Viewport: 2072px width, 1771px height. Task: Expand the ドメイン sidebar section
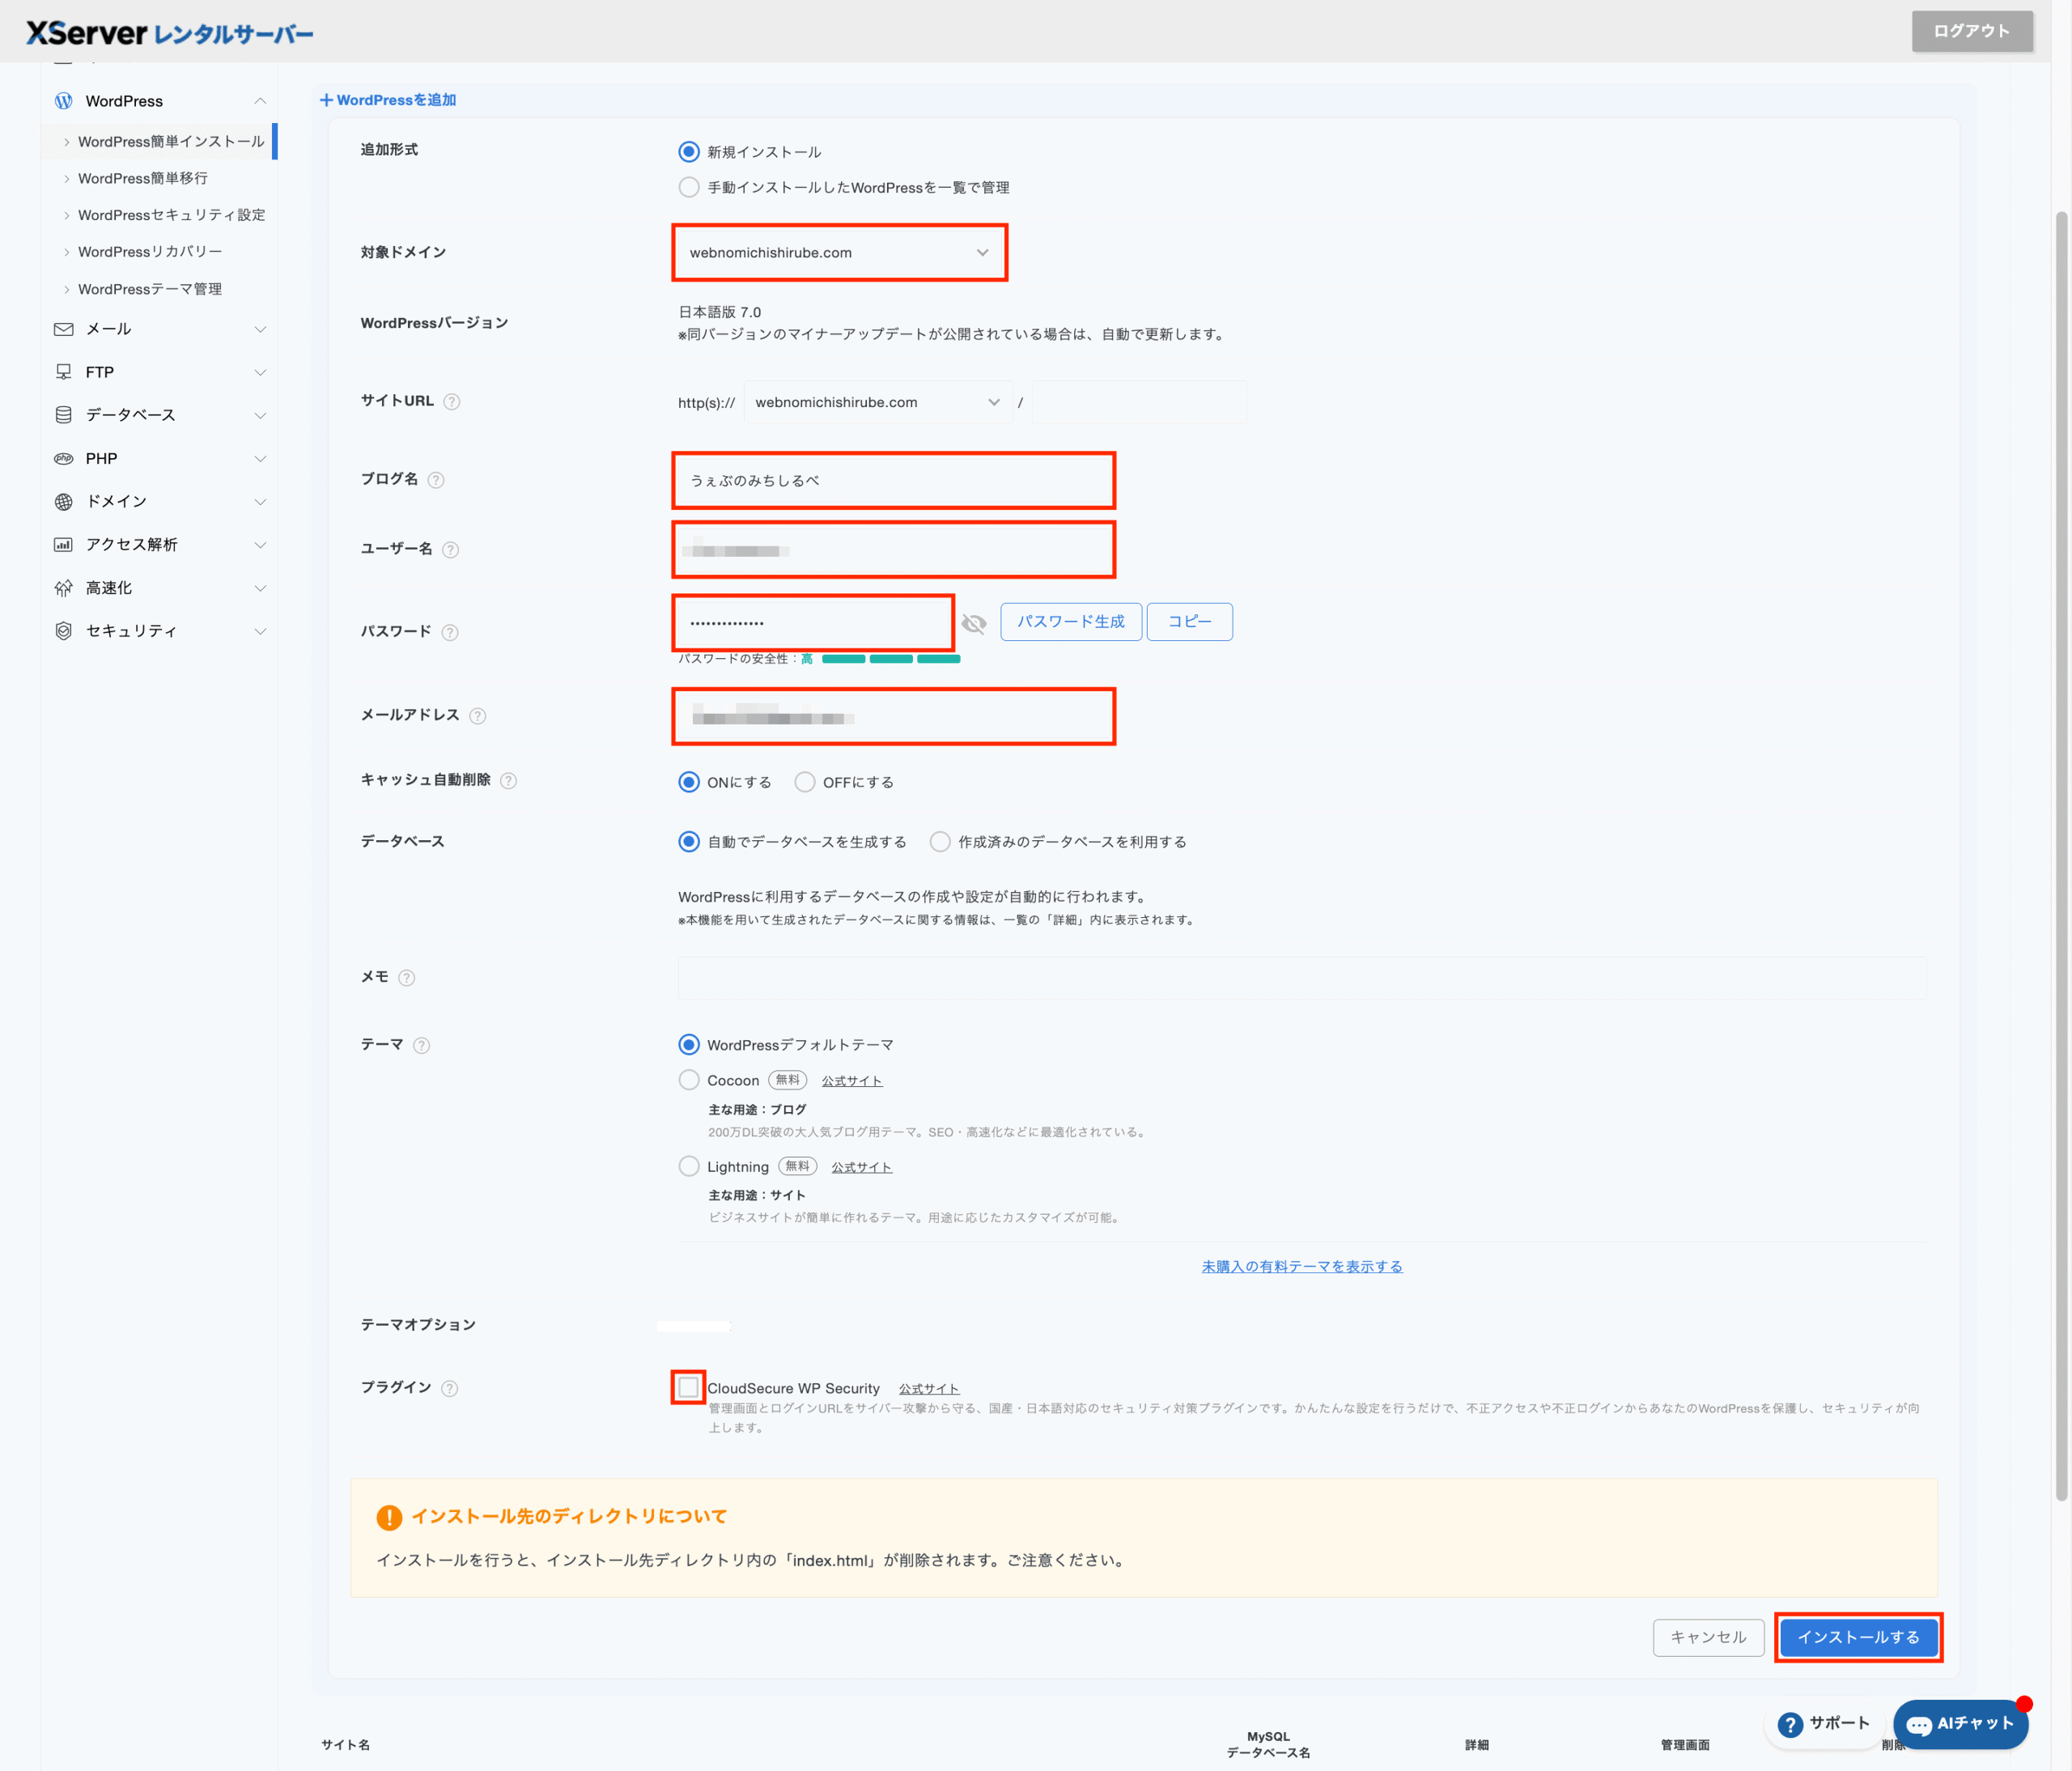click(260, 501)
